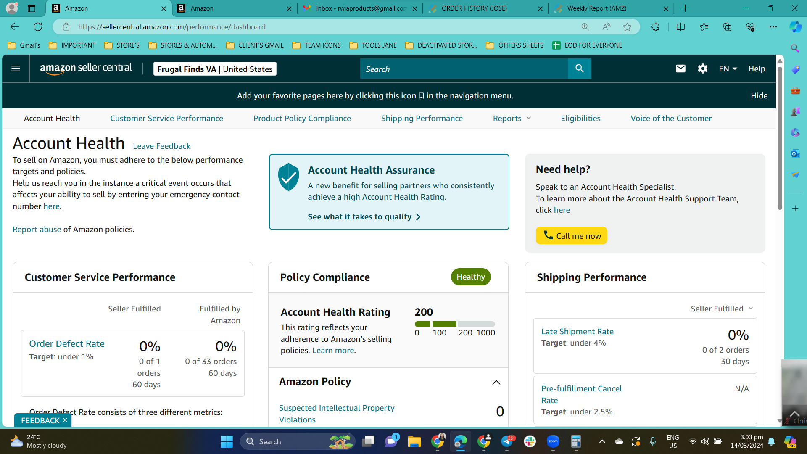
Task: Open See what it takes to qualify
Action: tap(364, 217)
